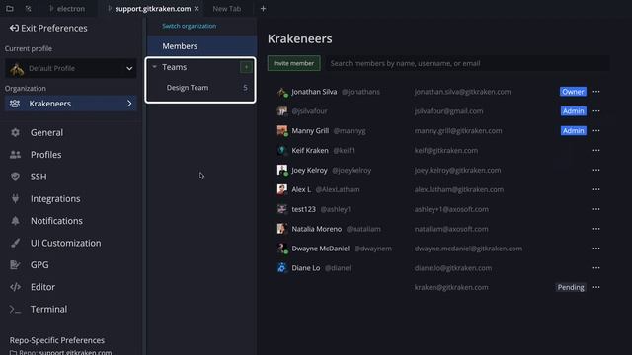
Task: Click the Terminal prompt icon
Action: click(16, 309)
